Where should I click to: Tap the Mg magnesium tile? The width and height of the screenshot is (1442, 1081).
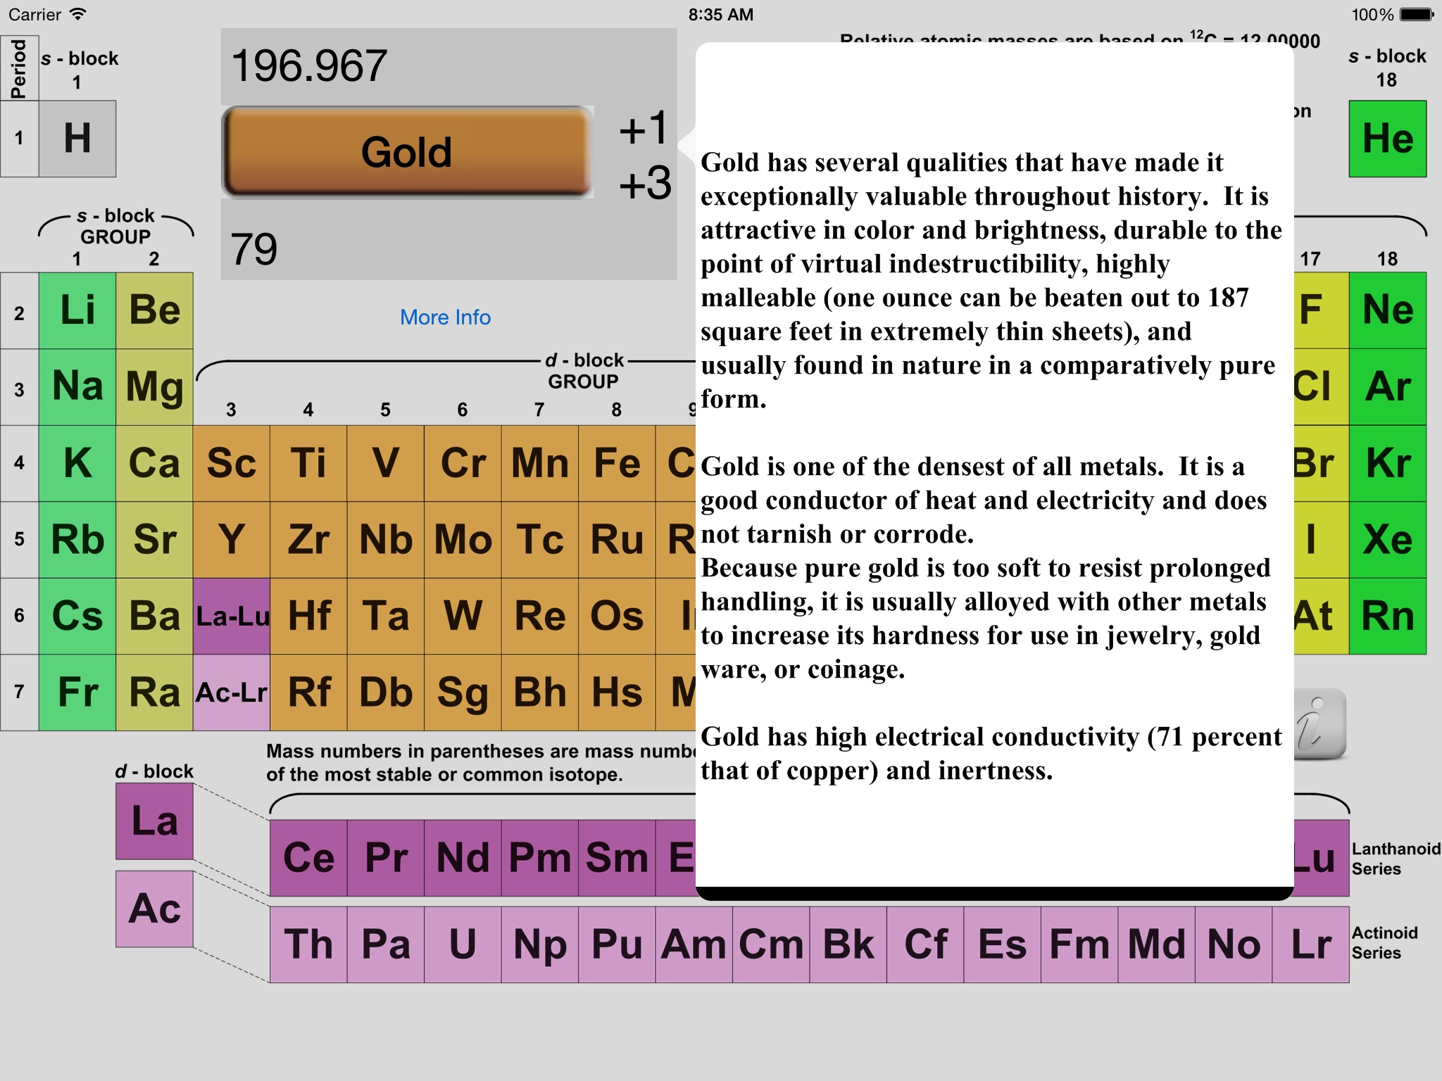coord(155,387)
